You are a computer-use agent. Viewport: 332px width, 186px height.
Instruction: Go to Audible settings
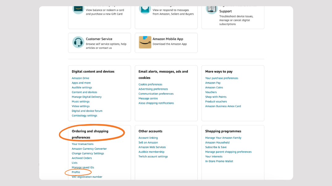pyautogui.click(x=82, y=87)
